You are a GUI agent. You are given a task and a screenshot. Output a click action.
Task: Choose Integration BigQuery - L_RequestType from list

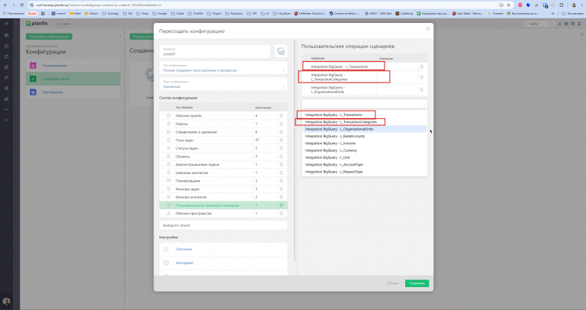tap(365, 172)
